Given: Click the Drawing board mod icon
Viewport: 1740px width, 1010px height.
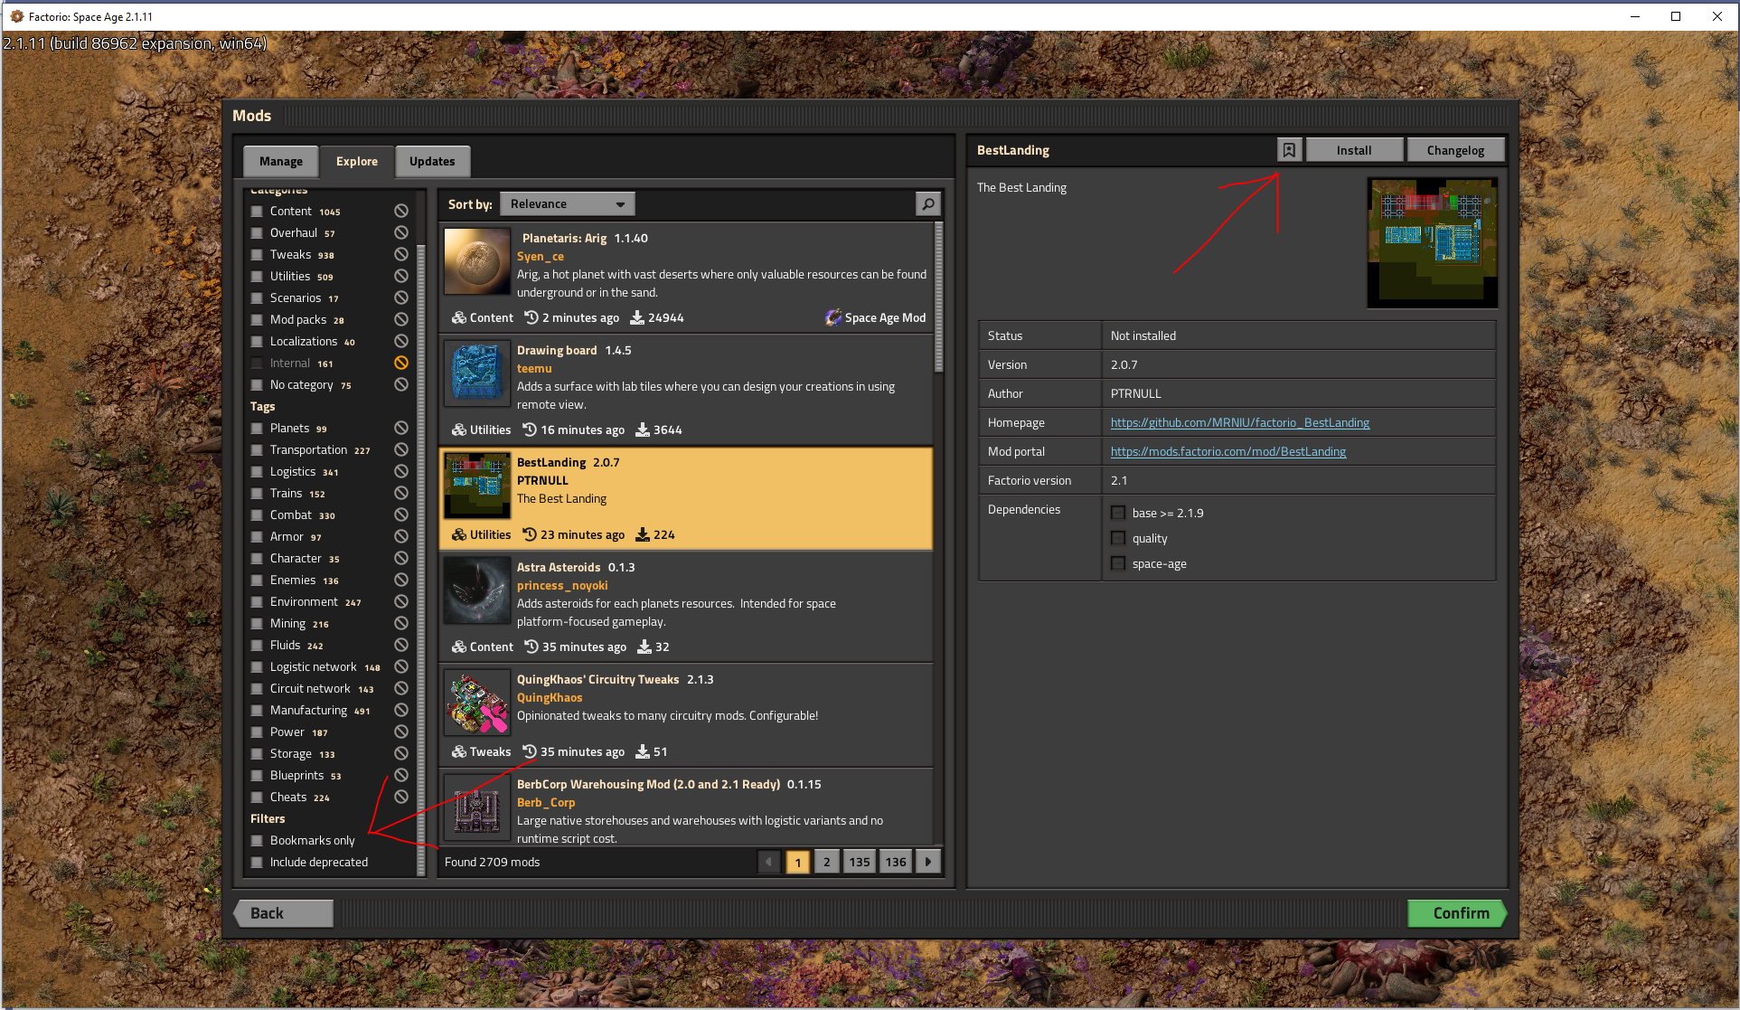Looking at the screenshot, I should point(476,372).
